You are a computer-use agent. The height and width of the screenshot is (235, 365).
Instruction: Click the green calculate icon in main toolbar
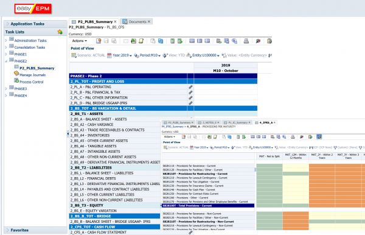pos(172,41)
